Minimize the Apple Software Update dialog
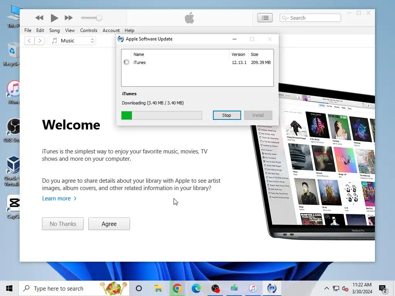Screen dimensions: 395x296 pos(235,39)
